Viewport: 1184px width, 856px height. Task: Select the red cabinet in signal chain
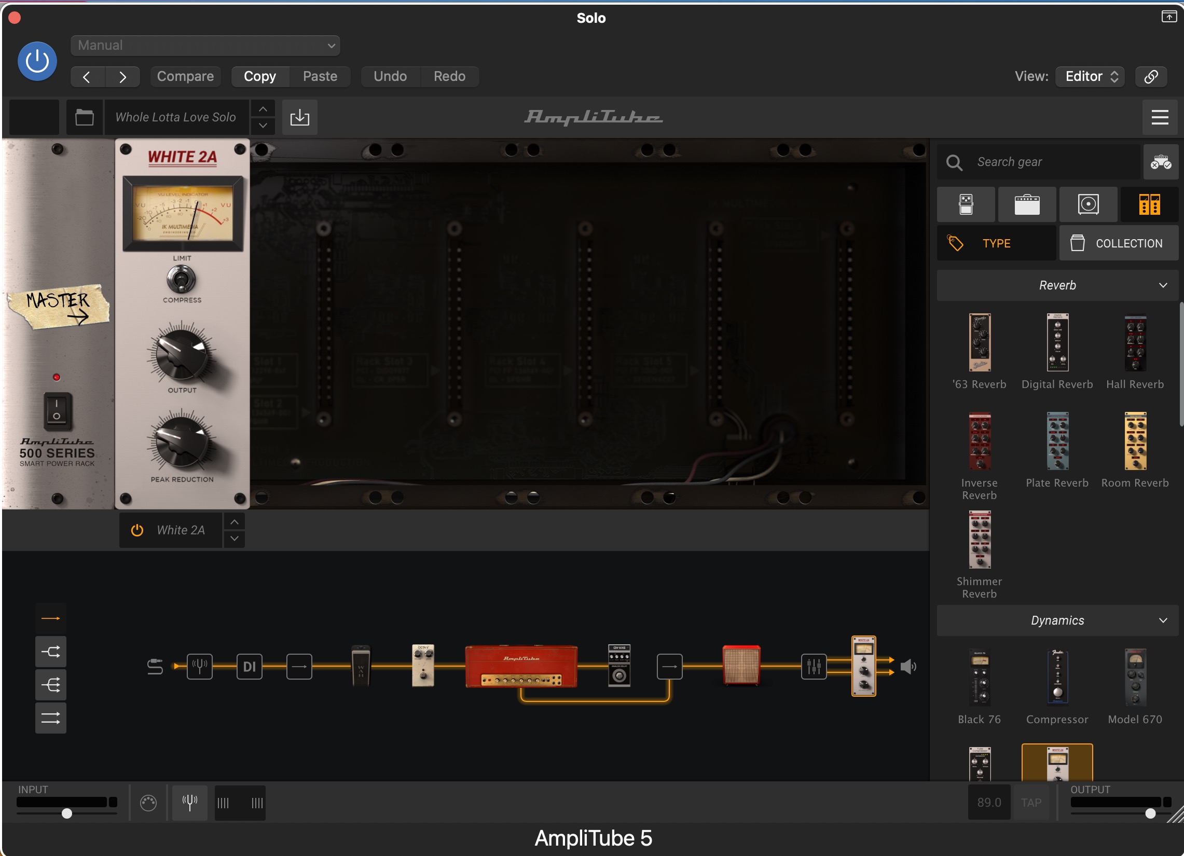click(x=741, y=665)
